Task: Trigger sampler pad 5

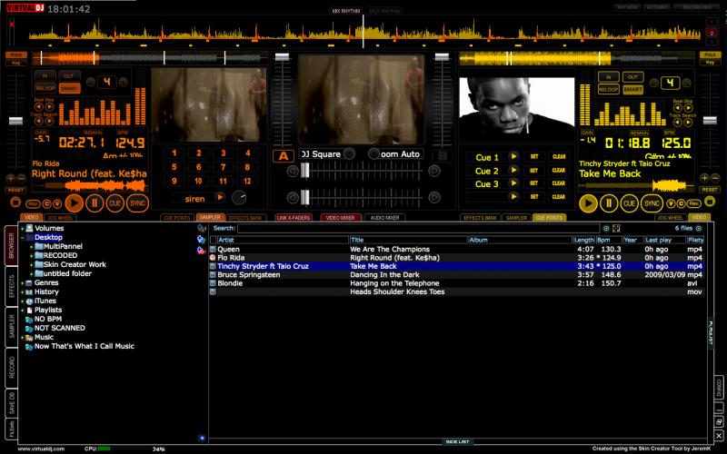Action: coord(174,167)
